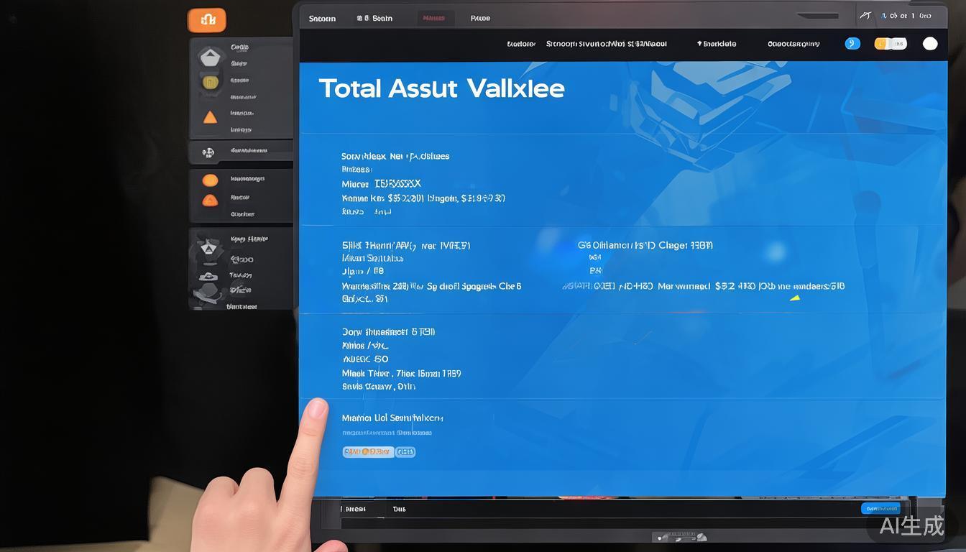Select the orange triangle icon in first sidebar group

(x=210, y=117)
